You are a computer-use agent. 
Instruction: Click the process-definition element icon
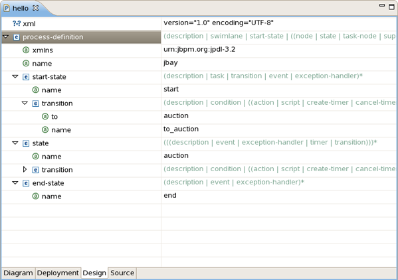[x=17, y=37]
